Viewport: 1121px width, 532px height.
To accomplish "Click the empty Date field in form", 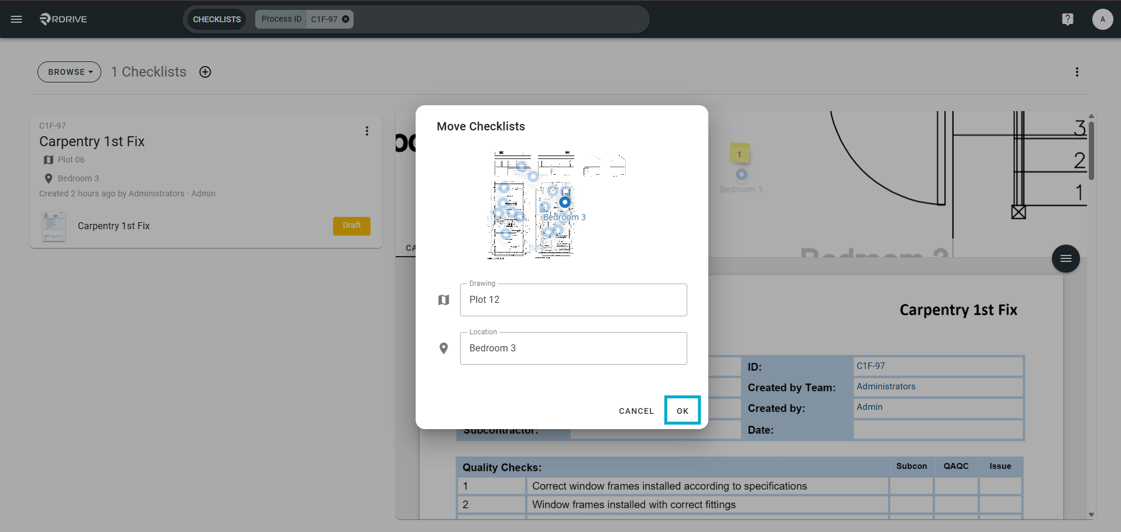I will [x=938, y=430].
